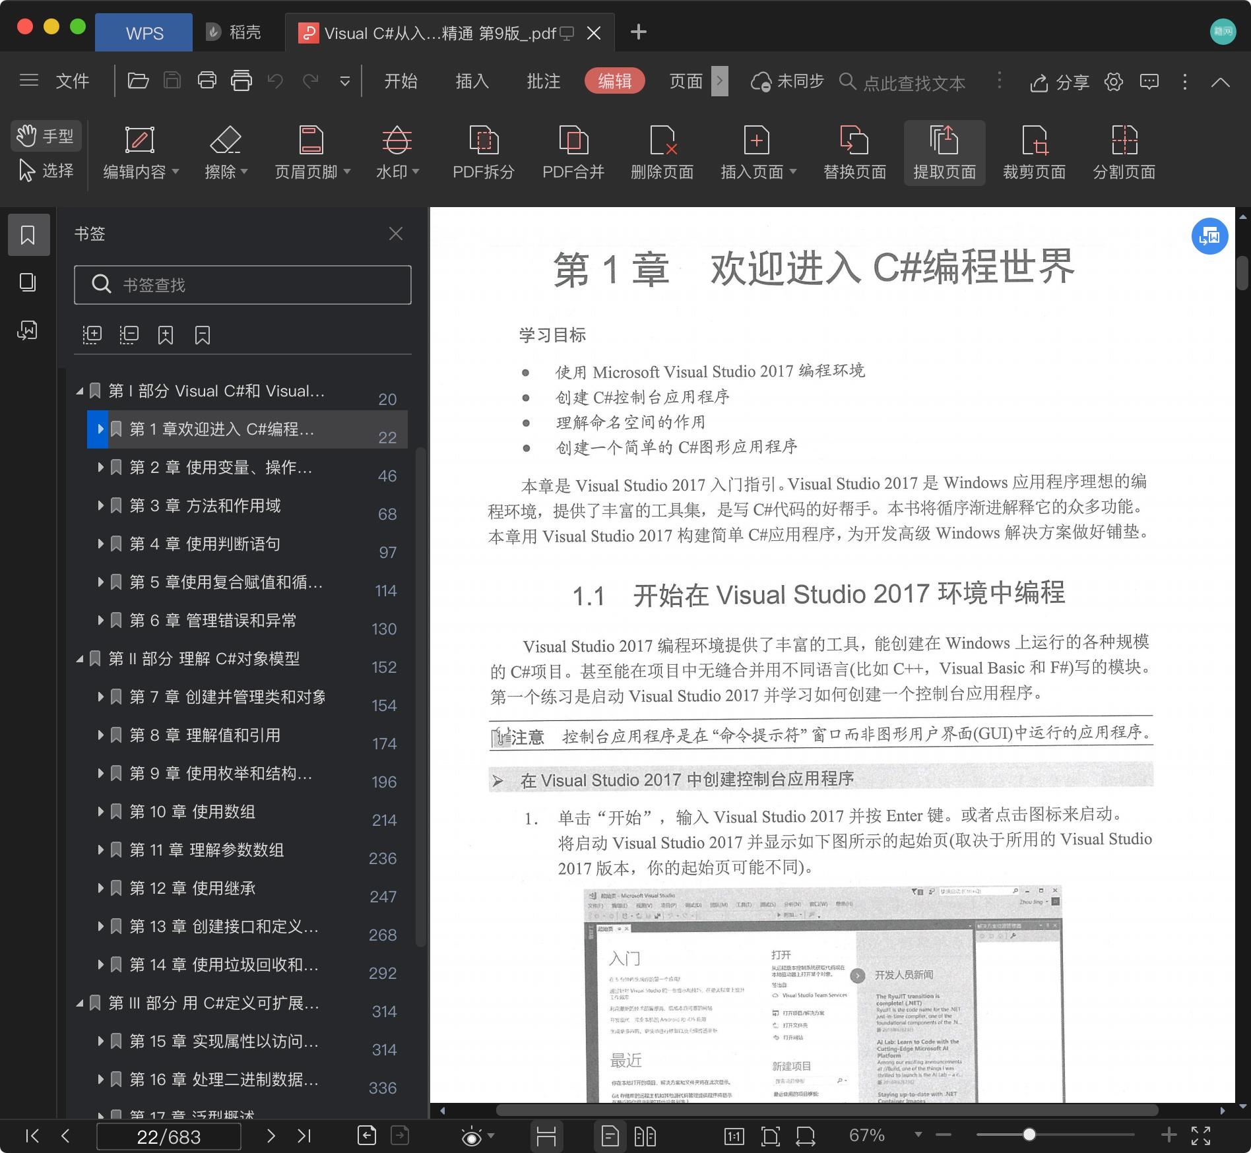Screen dimensions: 1251x1153
Task: Collapse all bookmarks icon
Action: (129, 334)
